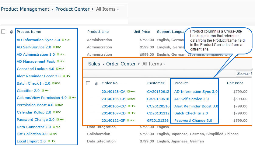Click NEW badge beside order 20140122-GF

click(131, 121)
